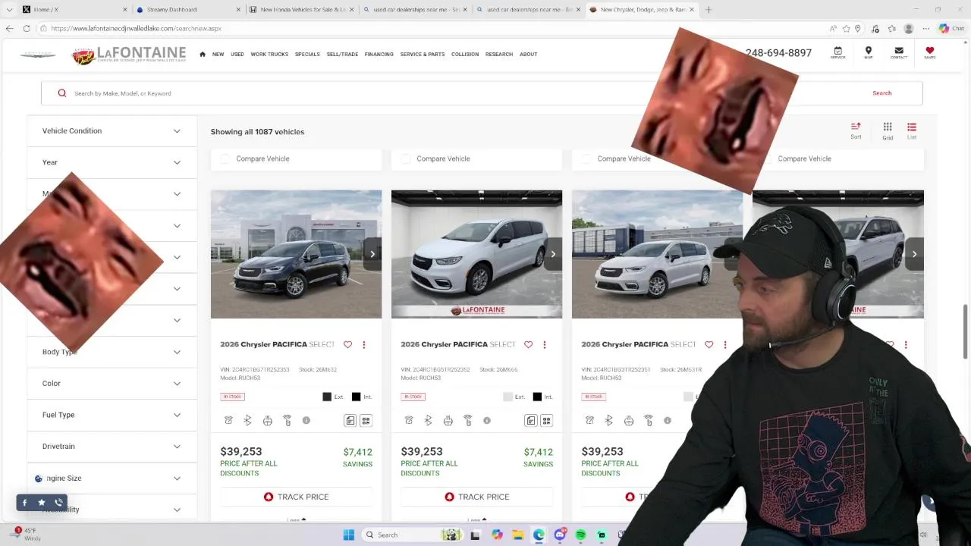Click the LaFontaine logo

point(129,55)
